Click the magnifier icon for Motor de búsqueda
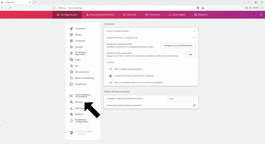265x144 pixels. (71, 78)
